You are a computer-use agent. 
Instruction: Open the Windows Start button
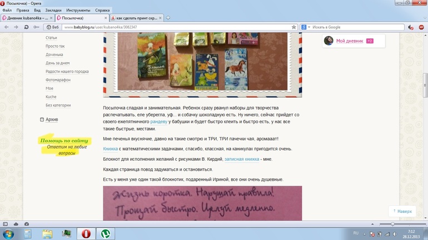pos(8,234)
